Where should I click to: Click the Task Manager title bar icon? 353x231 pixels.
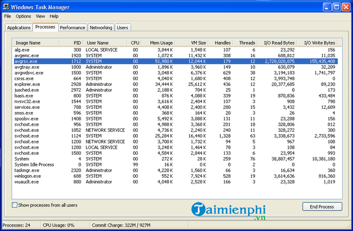coord(6,6)
